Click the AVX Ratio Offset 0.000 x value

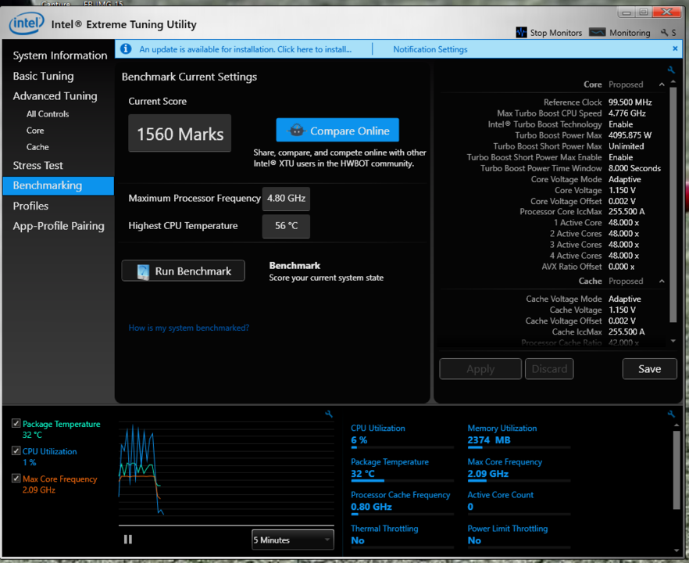621,267
